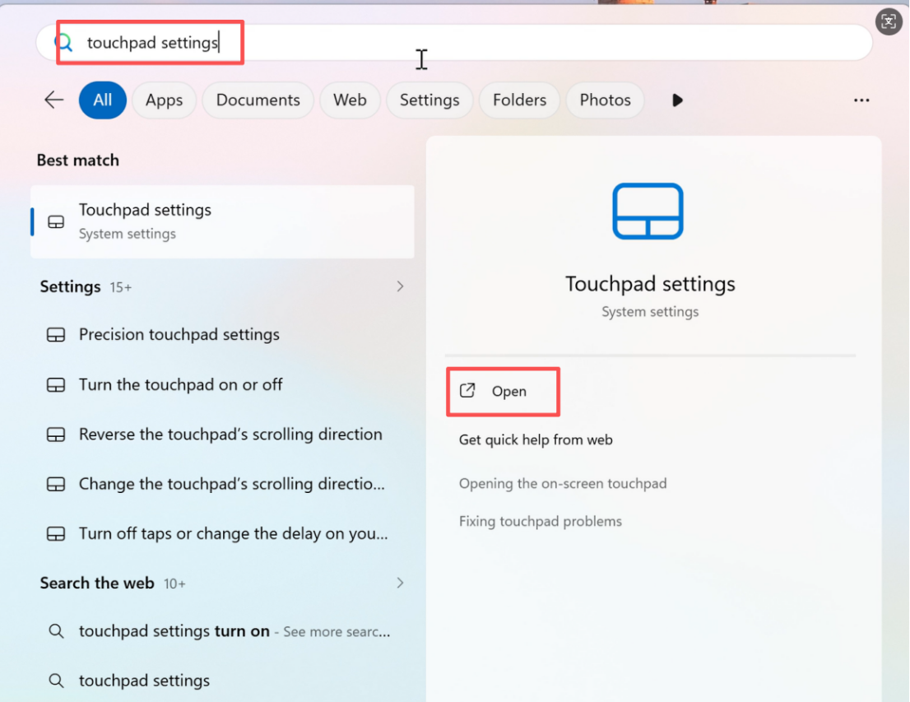Click inside the search text field
The height and width of the screenshot is (702, 910).
(535, 43)
